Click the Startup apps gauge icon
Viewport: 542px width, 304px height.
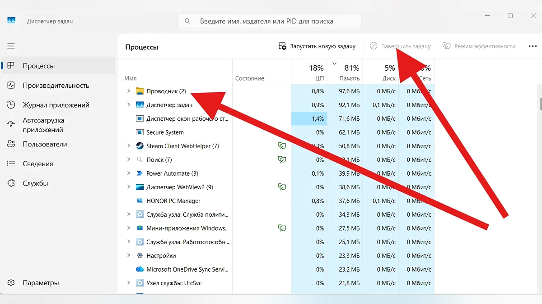pos(11,125)
